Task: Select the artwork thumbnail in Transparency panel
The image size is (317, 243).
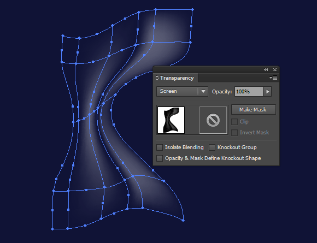Action: 171,120
